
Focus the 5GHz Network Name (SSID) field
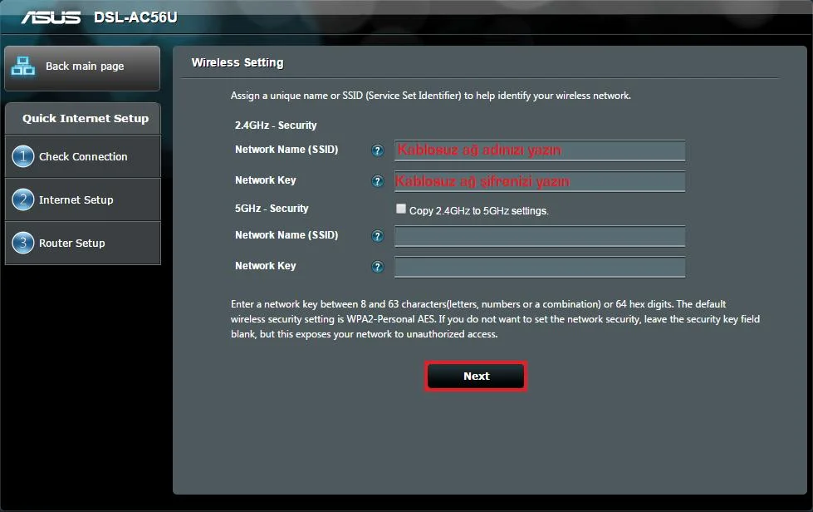(x=539, y=236)
